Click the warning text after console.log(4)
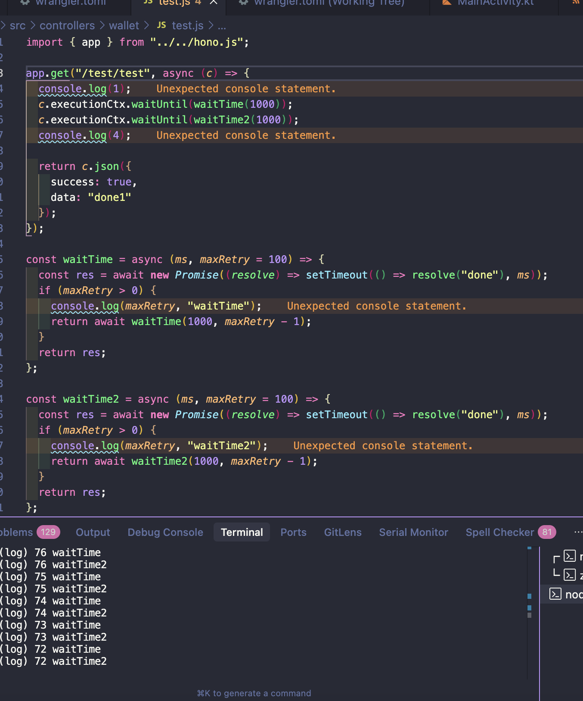 pyautogui.click(x=246, y=135)
